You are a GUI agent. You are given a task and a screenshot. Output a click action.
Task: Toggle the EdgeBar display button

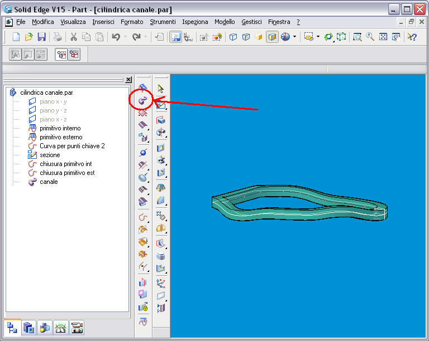tap(175, 37)
